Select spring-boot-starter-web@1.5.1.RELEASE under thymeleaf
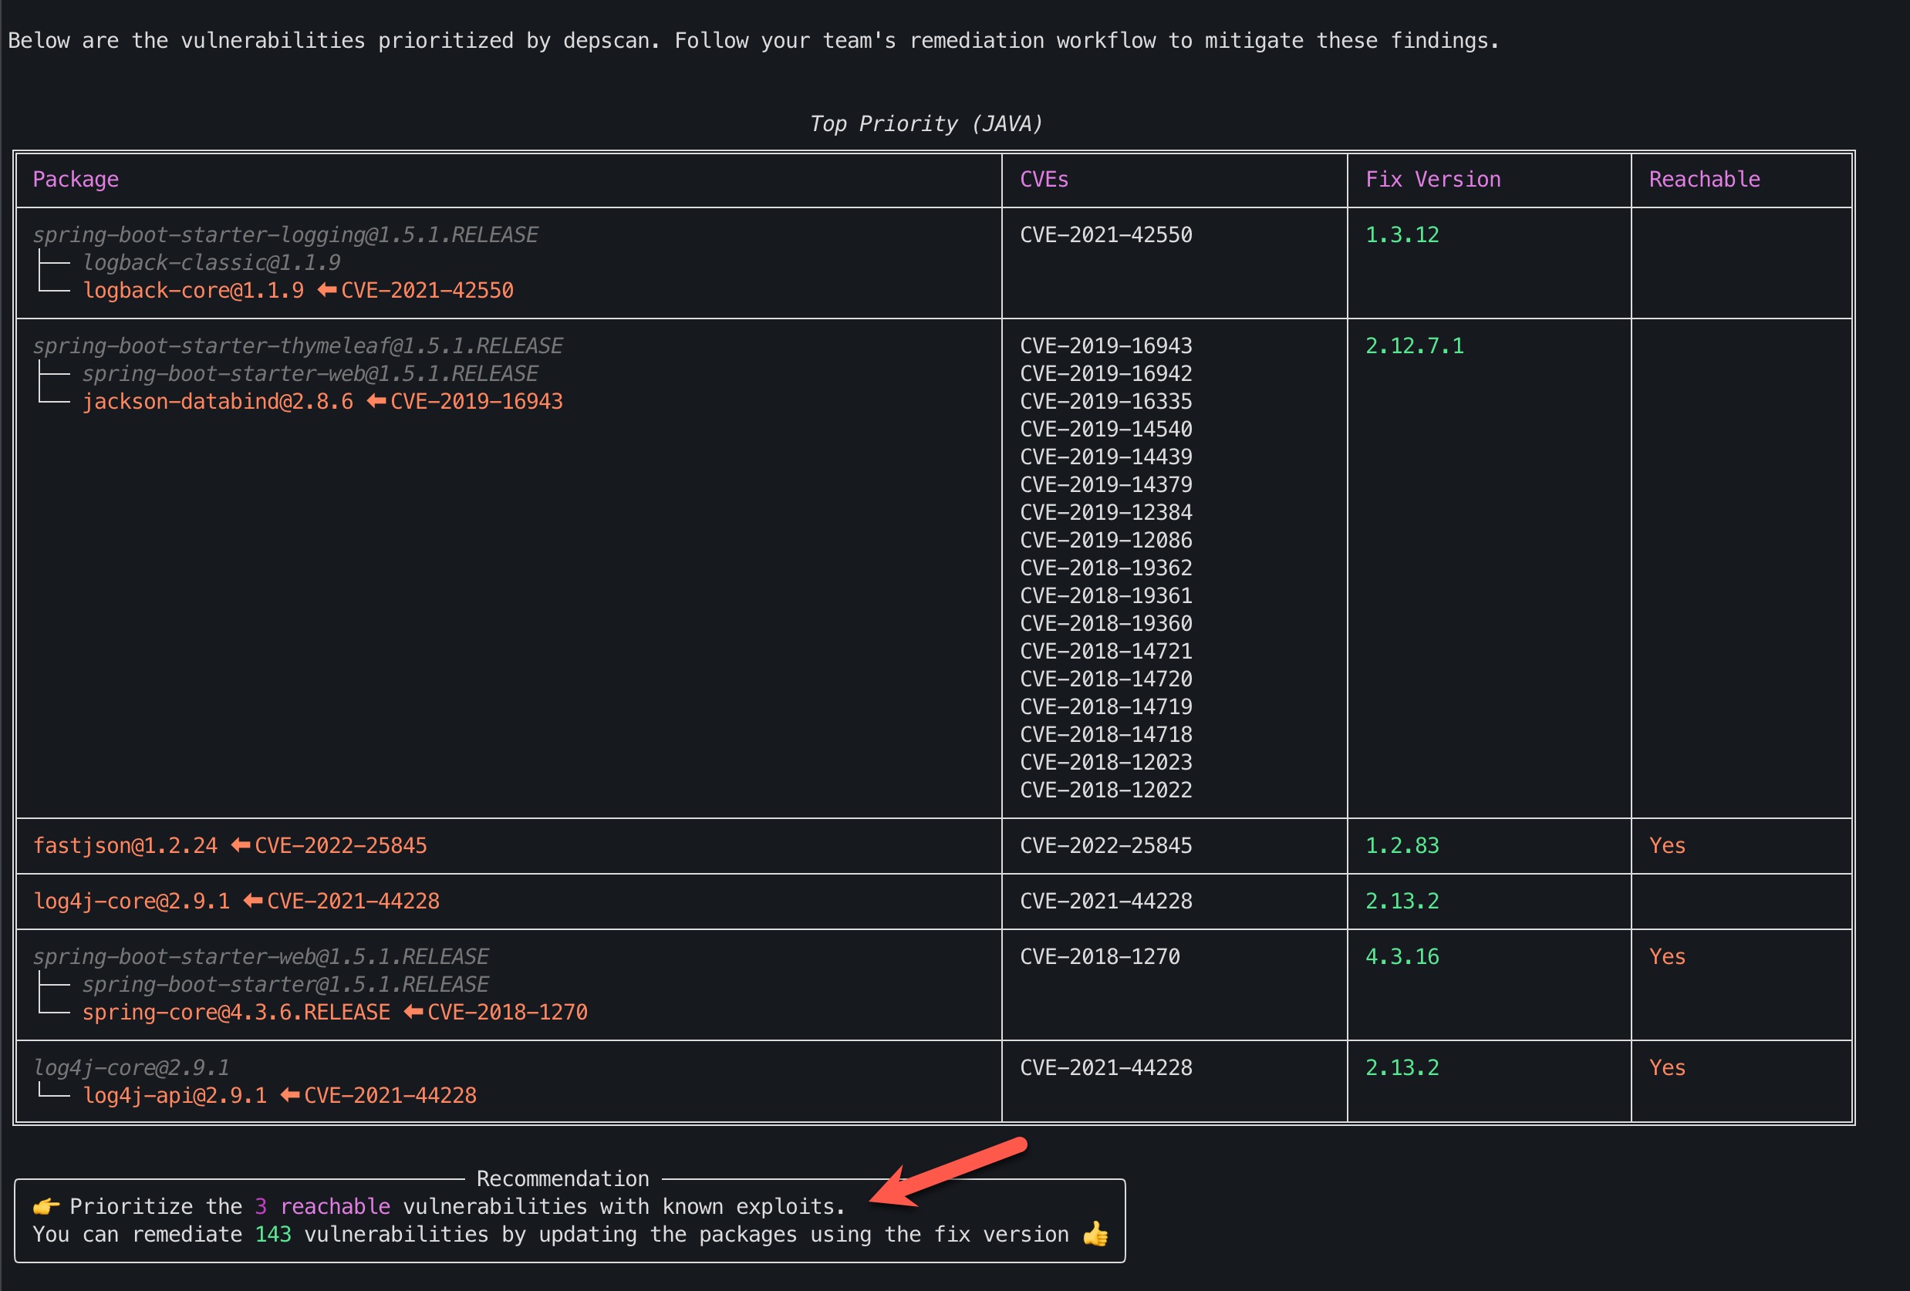The image size is (1910, 1291). coord(310,374)
